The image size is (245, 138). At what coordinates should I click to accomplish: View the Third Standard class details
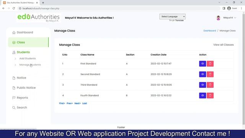[x=203, y=85]
